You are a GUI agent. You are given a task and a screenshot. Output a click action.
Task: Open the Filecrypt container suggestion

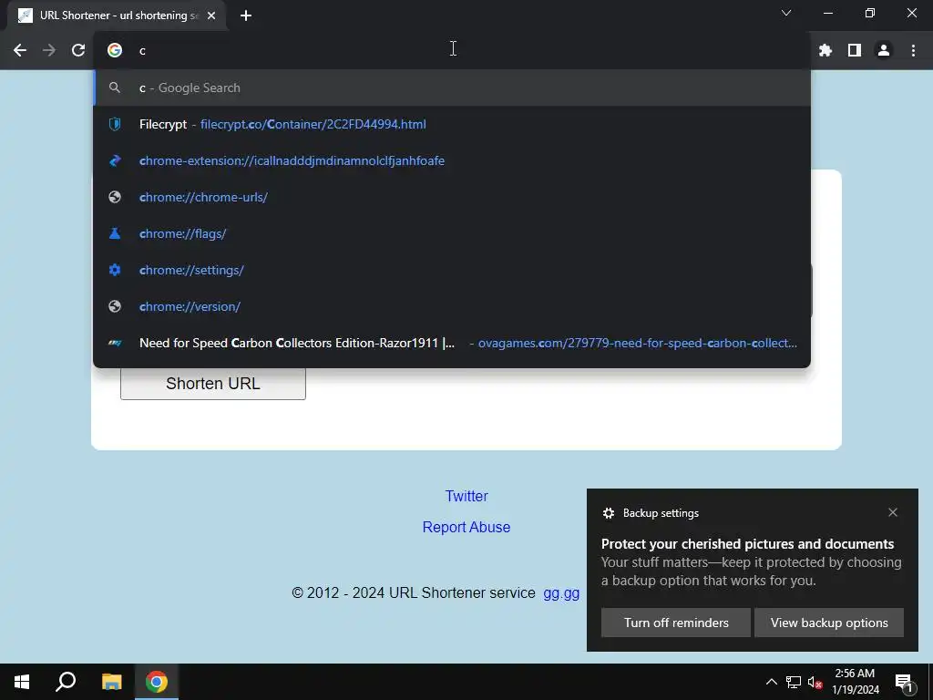click(x=452, y=124)
